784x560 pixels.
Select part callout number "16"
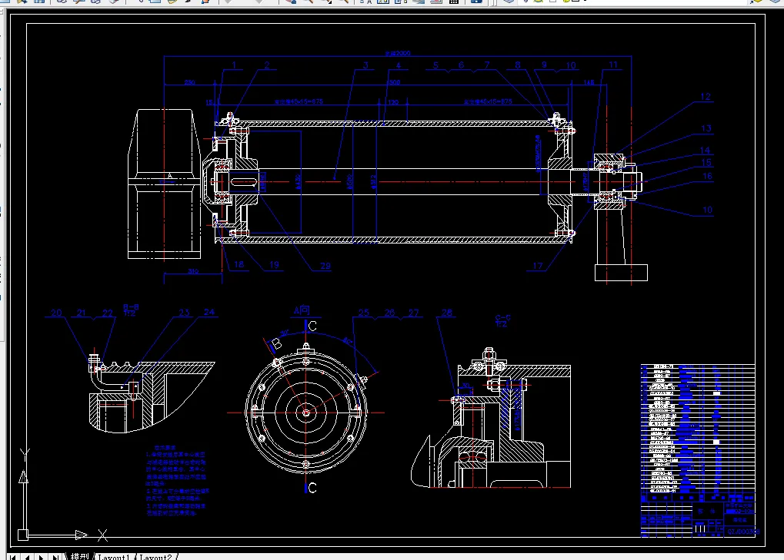tap(707, 176)
